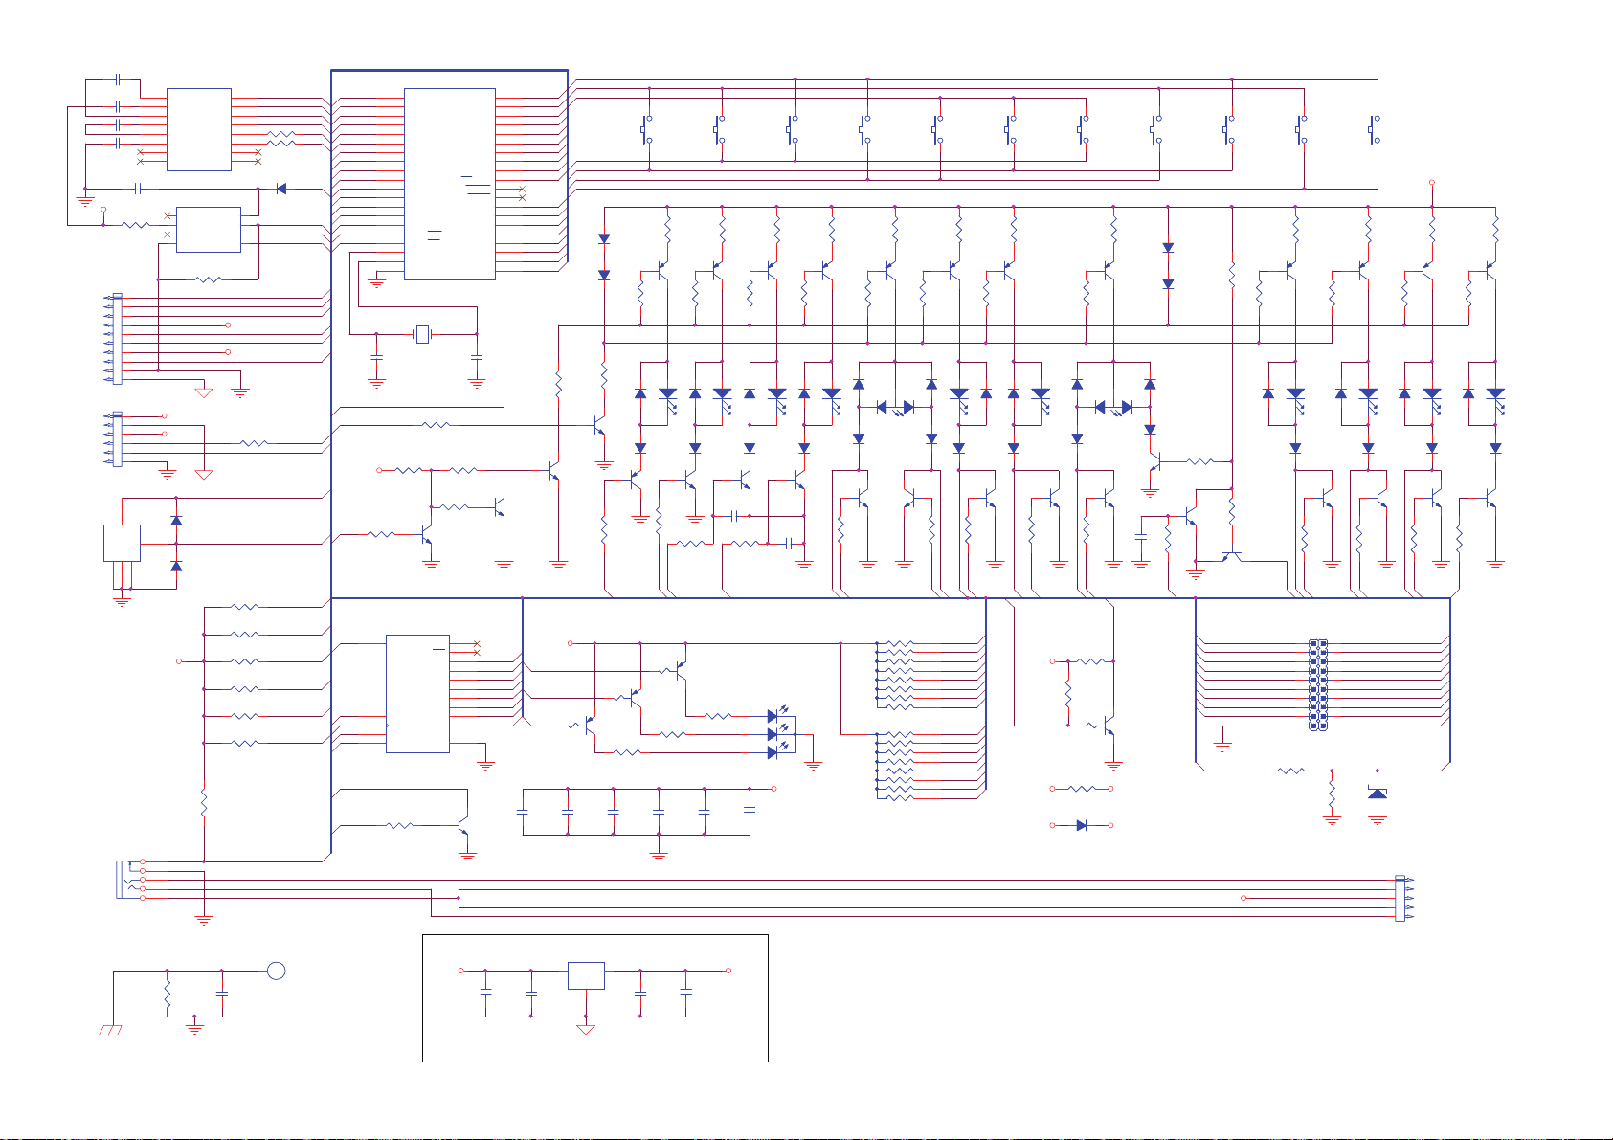
Task: Select the small square part beside two clamp diodes
Action: pos(122,543)
